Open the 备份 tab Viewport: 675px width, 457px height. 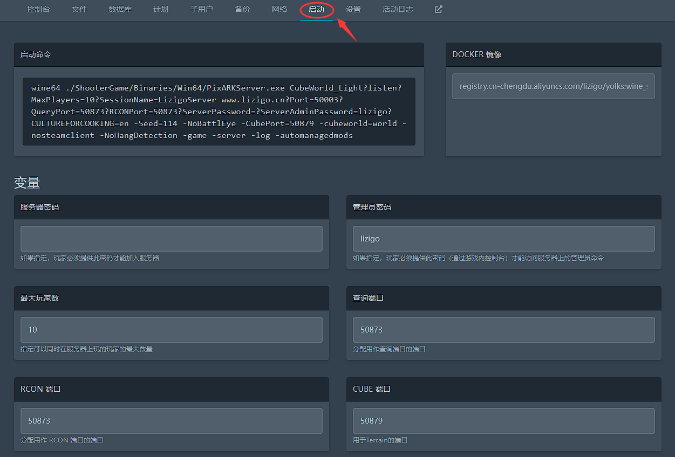point(242,9)
